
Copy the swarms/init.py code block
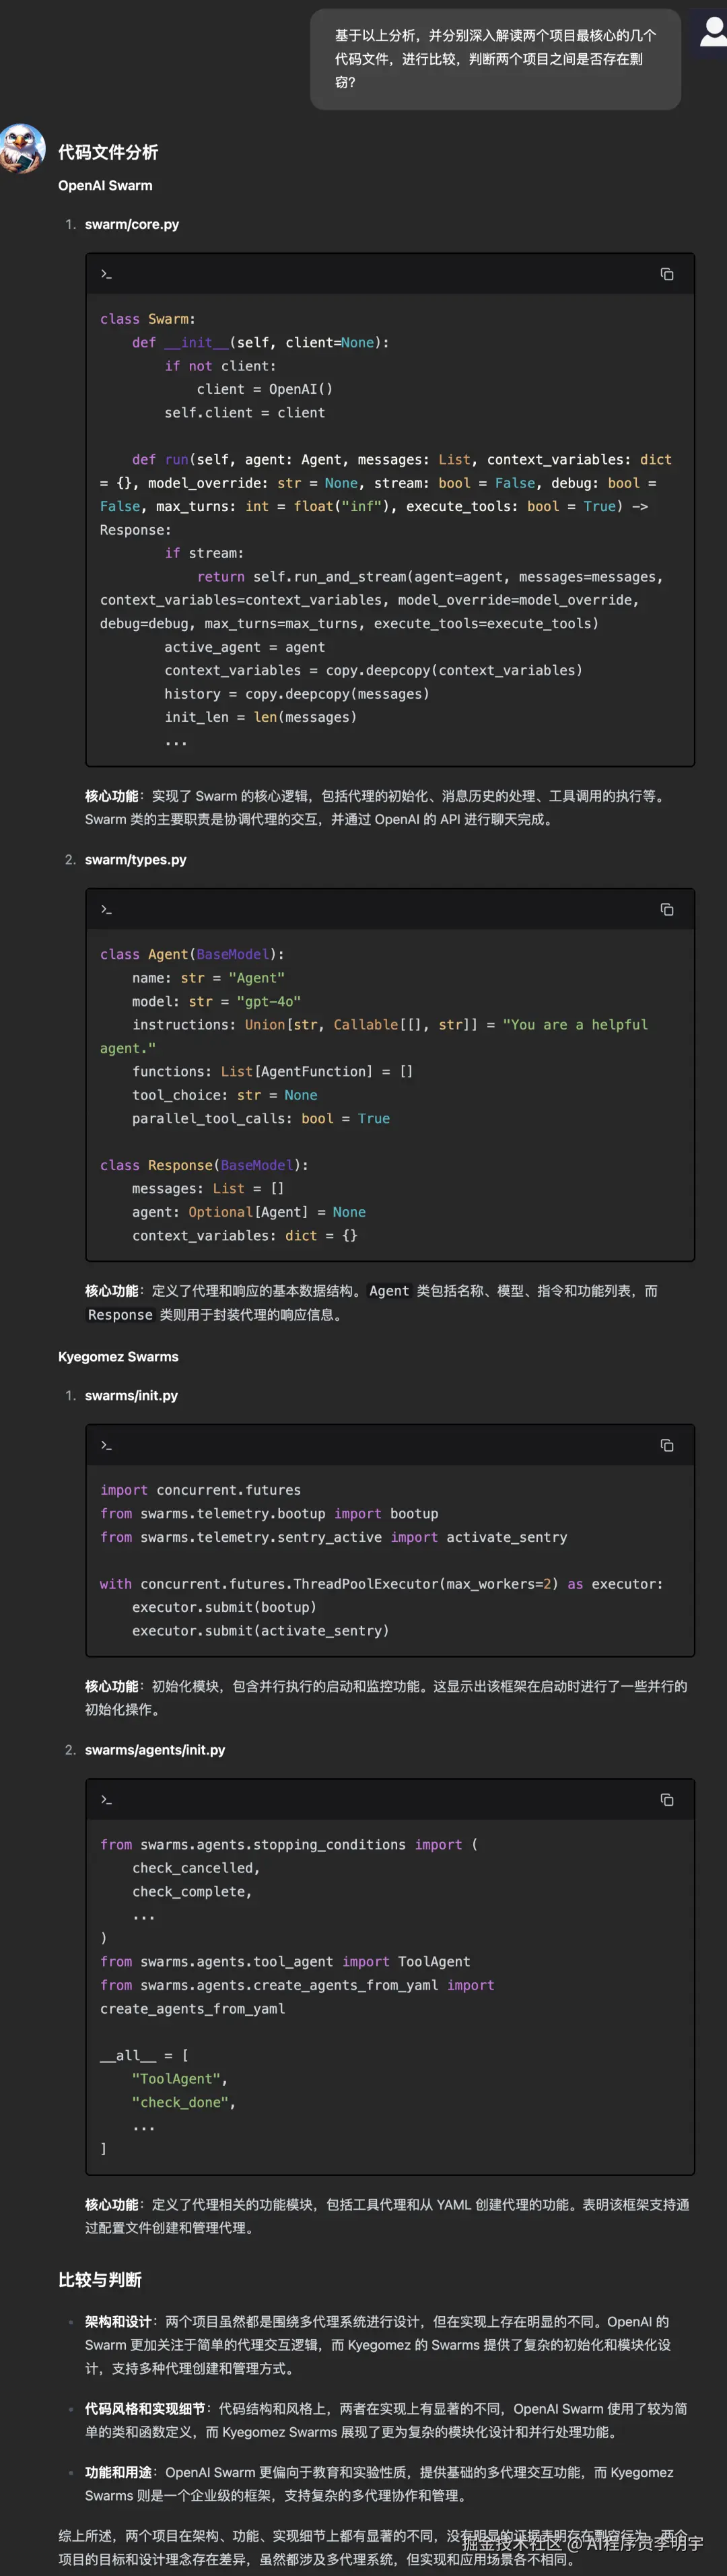pos(667,1445)
